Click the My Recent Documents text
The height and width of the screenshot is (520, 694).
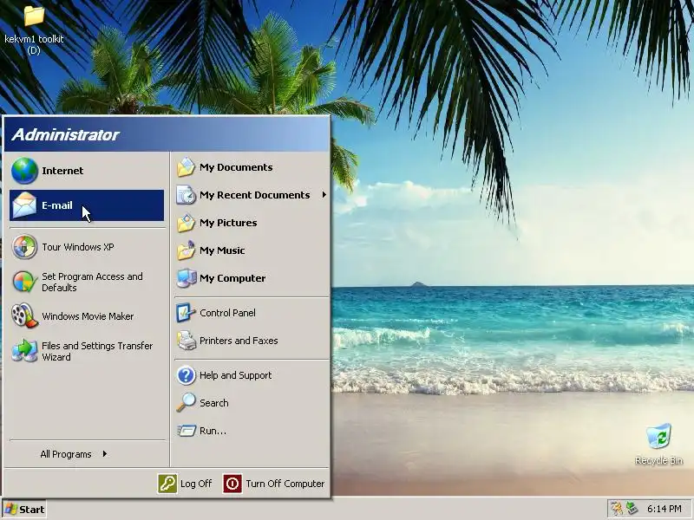254,195
